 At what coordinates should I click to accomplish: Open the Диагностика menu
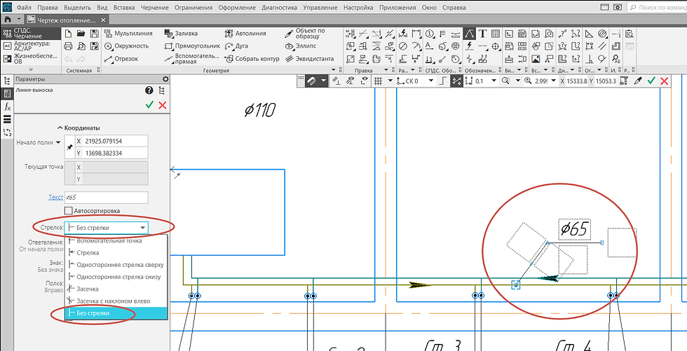point(279,8)
